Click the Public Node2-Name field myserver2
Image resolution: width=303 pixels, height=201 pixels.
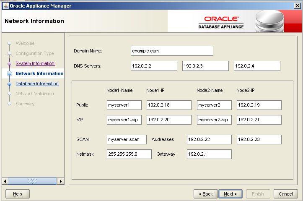214,105
